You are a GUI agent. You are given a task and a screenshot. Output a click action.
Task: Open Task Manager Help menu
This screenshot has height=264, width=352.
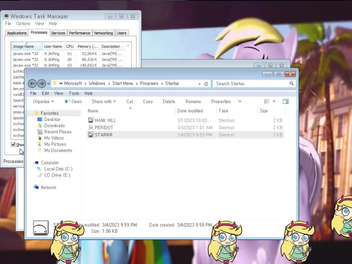point(53,23)
